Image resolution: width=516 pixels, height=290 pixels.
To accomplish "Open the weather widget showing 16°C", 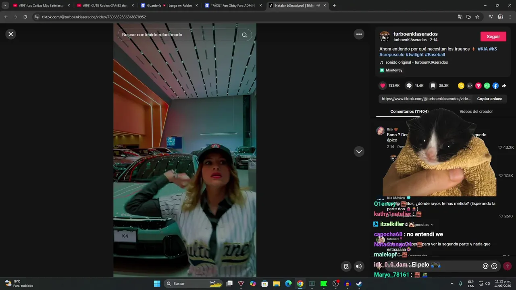I will [x=19, y=284].
